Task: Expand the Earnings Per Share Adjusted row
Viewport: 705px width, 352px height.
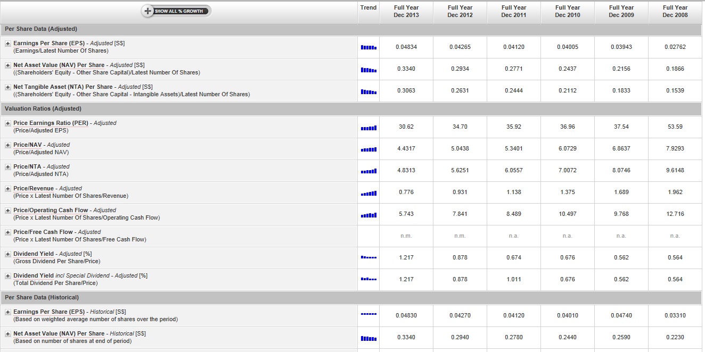Action: (x=8, y=43)
